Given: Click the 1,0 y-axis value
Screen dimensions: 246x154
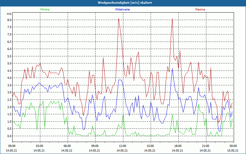Looking at the screenshot, I should 10,121.
